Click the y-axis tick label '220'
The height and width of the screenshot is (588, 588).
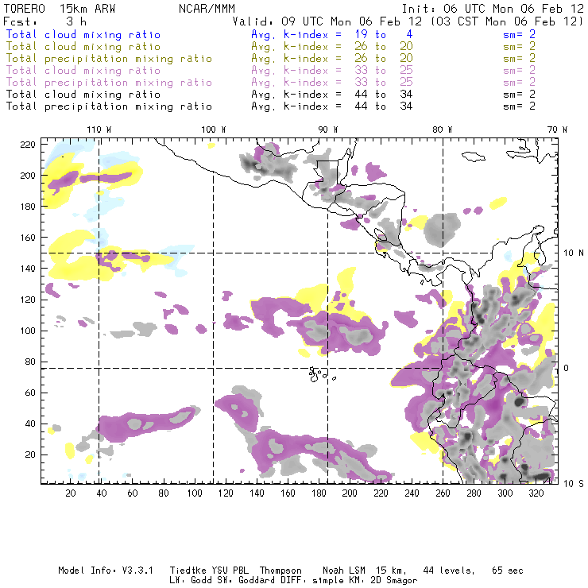coord(28,145)
